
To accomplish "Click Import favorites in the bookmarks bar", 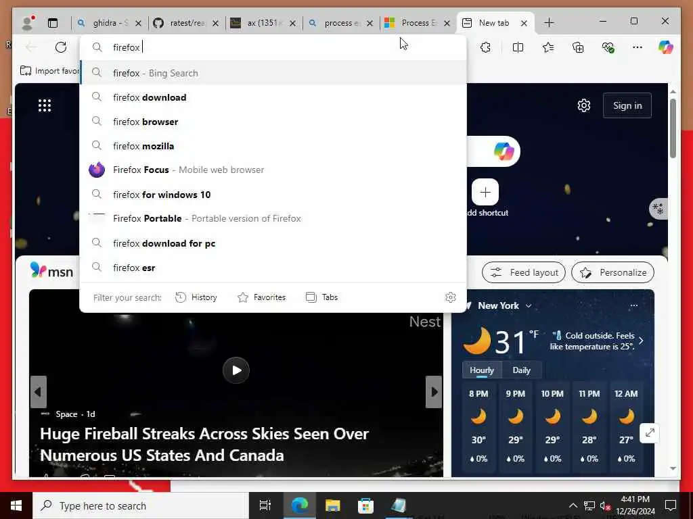I will [49, 70].
